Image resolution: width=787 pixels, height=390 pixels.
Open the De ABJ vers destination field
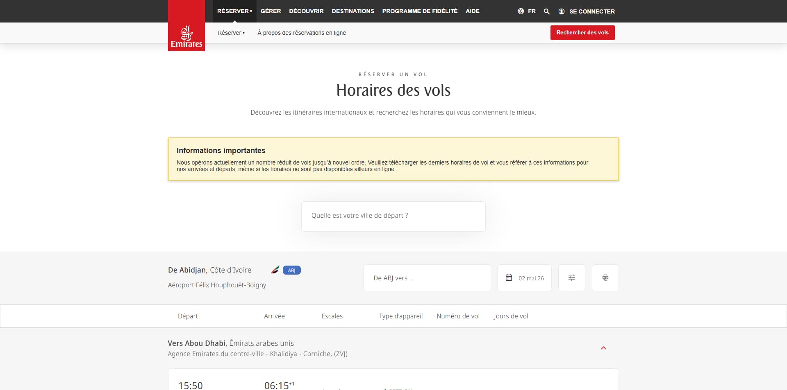(x=427, y=278)
